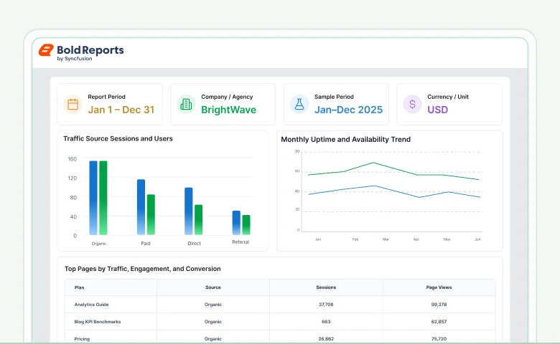Click the Company / Agency label
560x344 pixels.
(227, 97)
